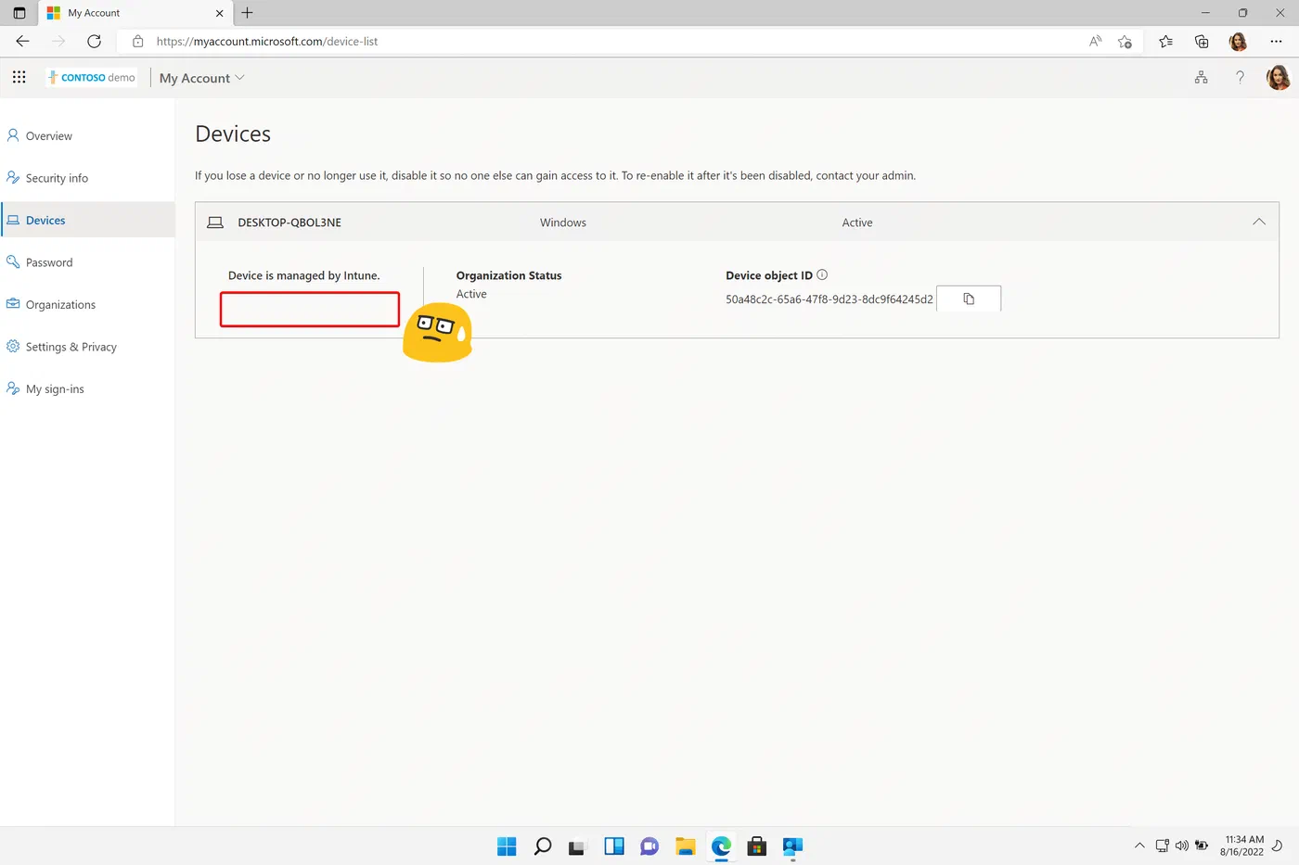
Task: Open the favorites list icon
Action: coord(1165,41)
